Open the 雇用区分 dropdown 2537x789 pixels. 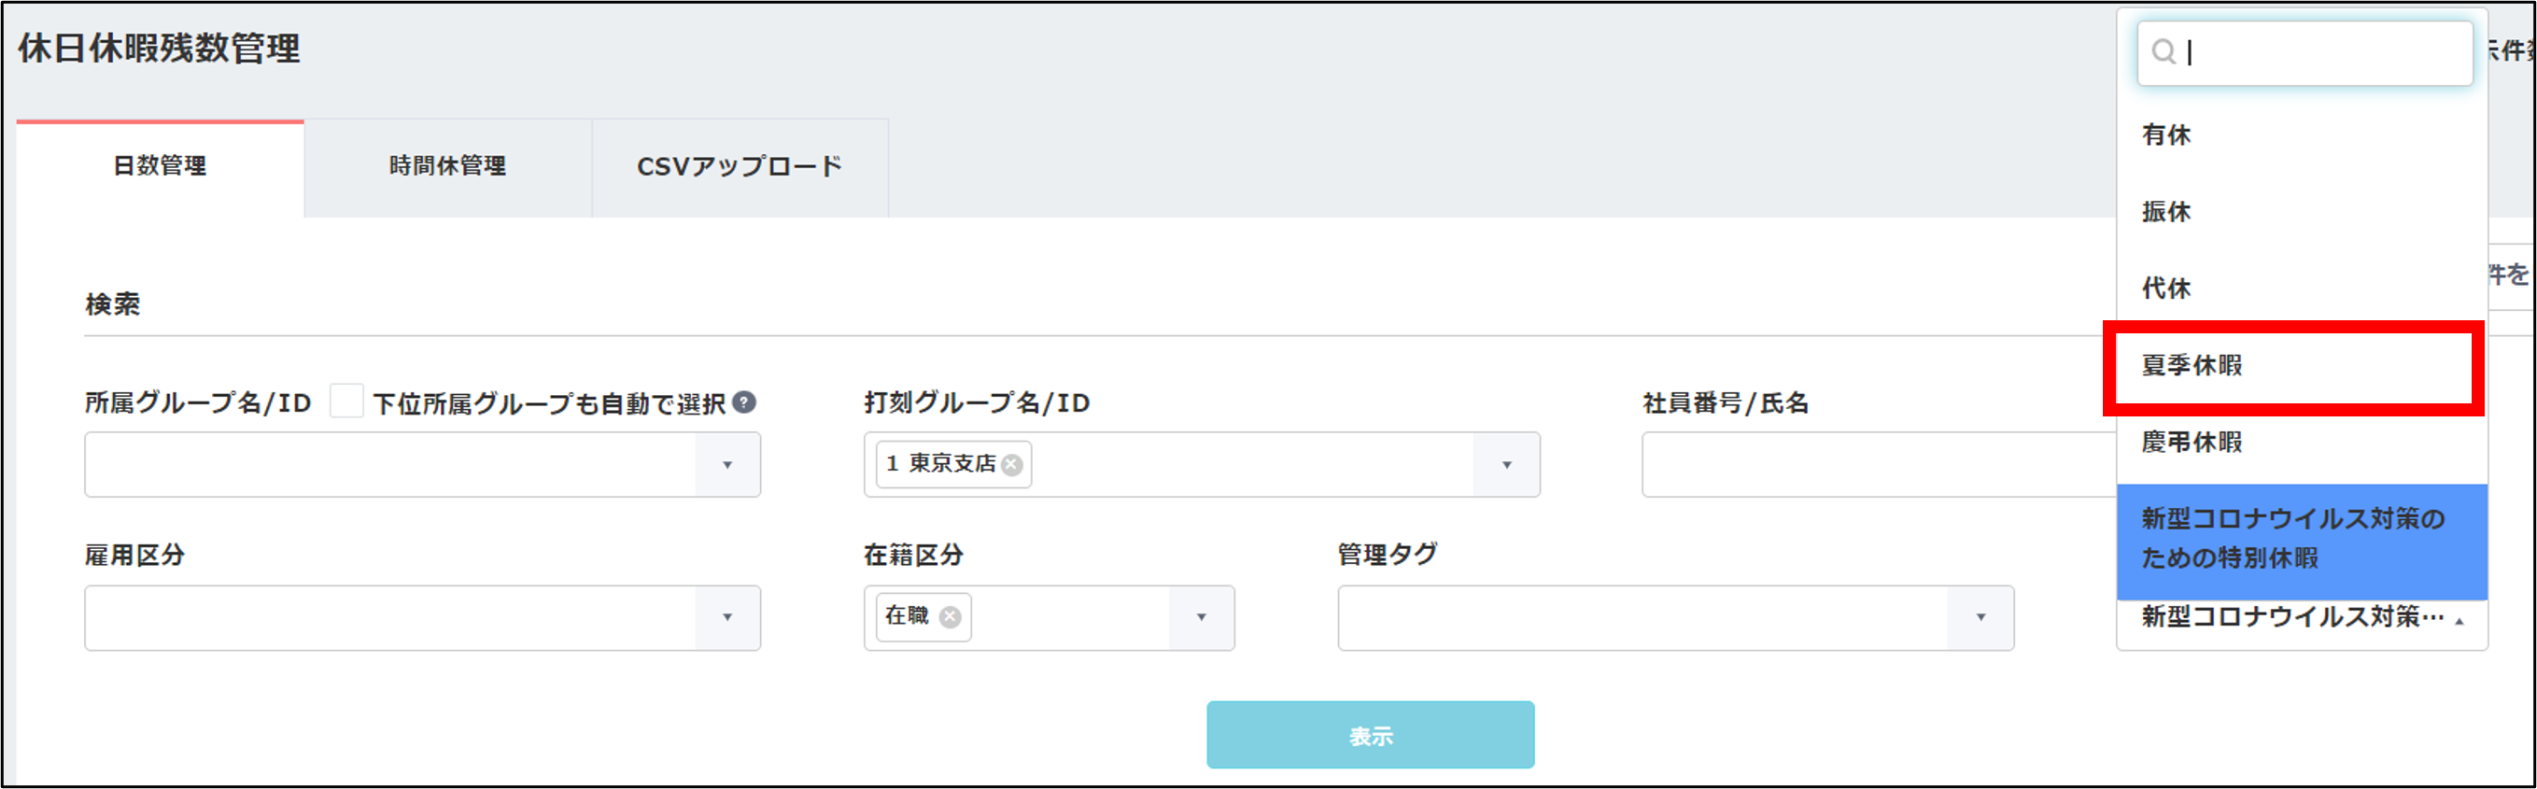click(x=726, y=617)
